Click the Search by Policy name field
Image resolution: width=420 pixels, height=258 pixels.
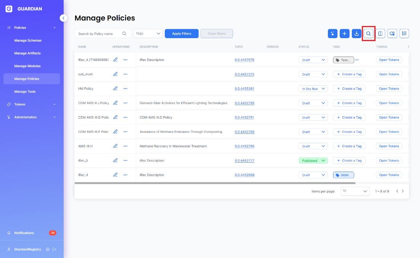[x=99, y=34]
